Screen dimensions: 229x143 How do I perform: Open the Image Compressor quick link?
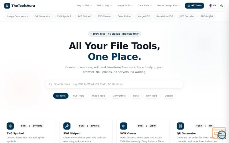17,16
